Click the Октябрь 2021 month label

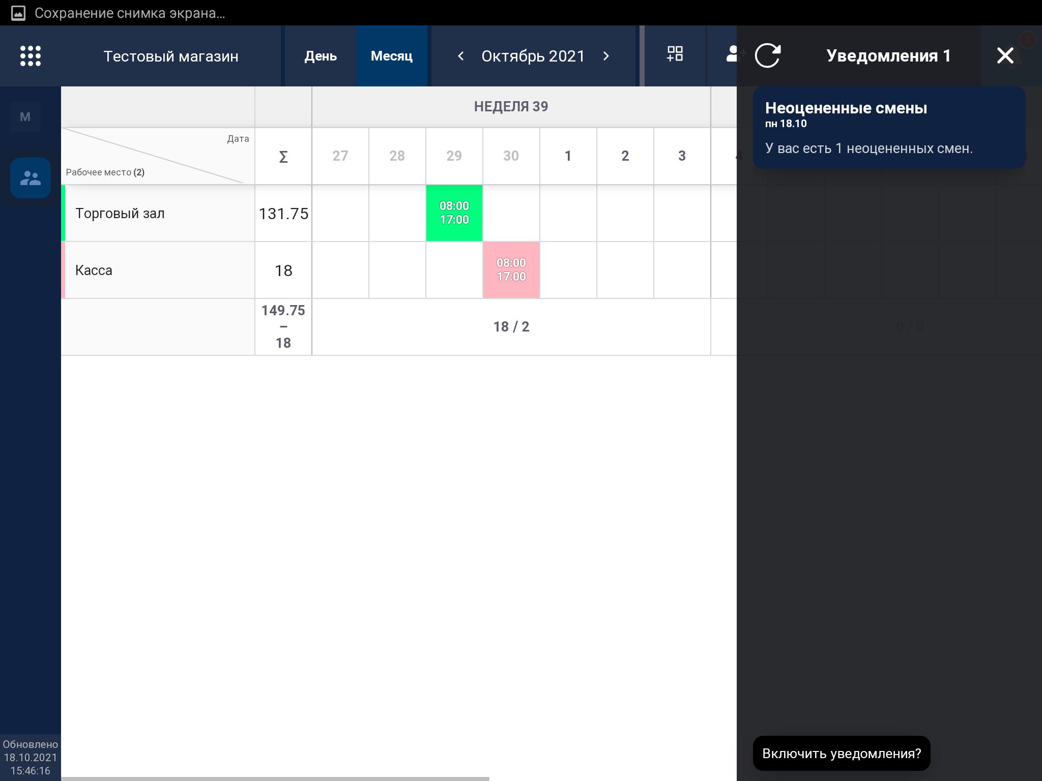tap(533, 56)
